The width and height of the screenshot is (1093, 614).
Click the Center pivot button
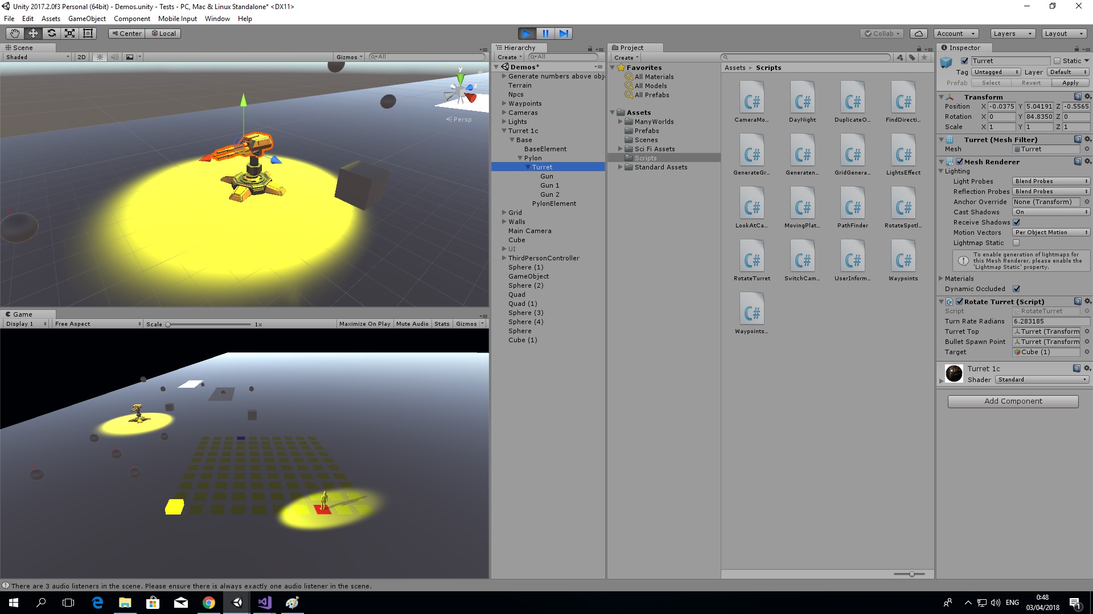[x=126, y=34]
